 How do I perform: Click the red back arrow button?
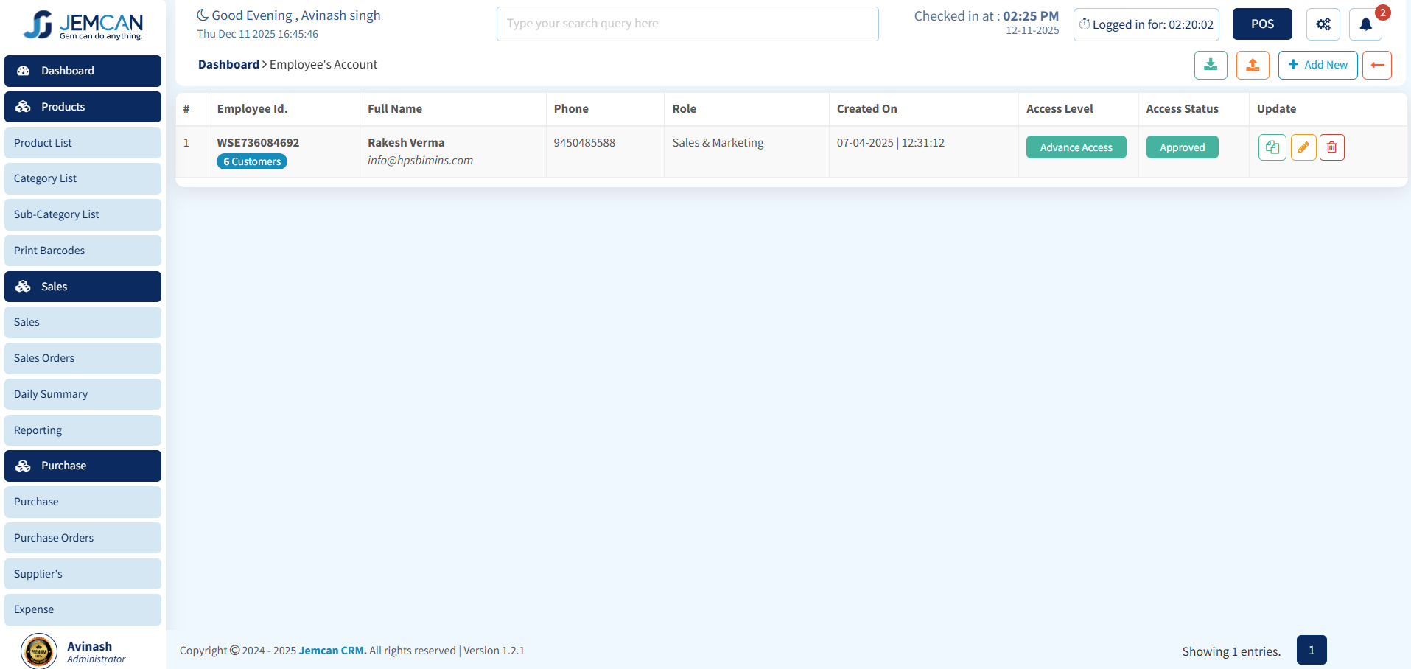click(1376, 65)
